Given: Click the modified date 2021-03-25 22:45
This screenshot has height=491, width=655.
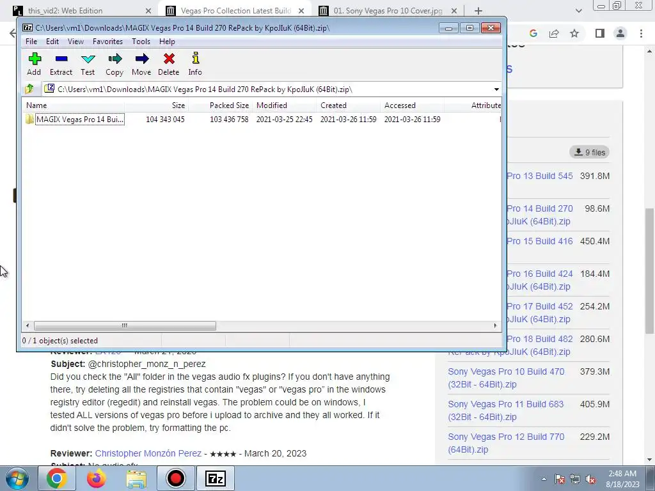Looking at the screenshot, I should [x=284, y=120].
